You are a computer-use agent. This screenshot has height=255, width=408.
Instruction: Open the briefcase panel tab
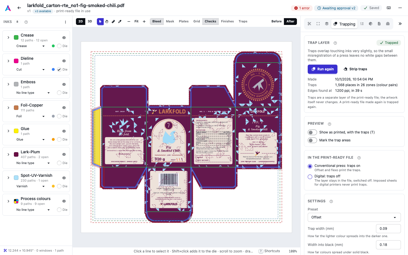point(388,24)
